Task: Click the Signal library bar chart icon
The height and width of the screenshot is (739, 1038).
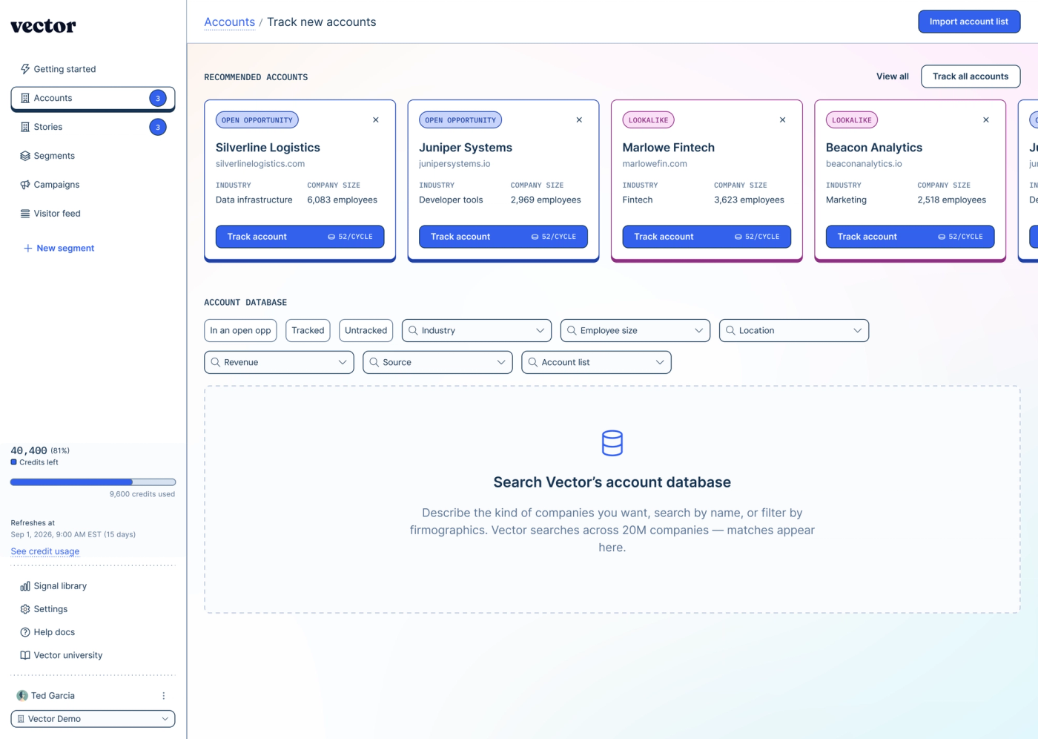Action: [25, 586]
